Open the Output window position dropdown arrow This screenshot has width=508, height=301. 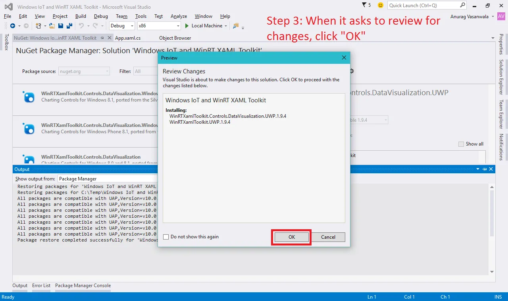pyautogui.click(x=478, y=169)
